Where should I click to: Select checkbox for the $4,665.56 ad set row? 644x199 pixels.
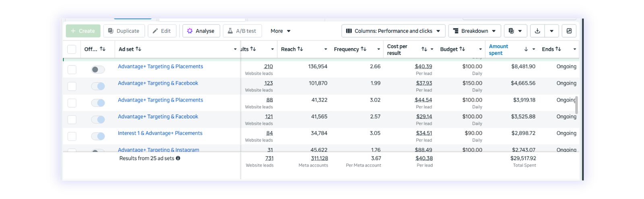coord(72,86)
